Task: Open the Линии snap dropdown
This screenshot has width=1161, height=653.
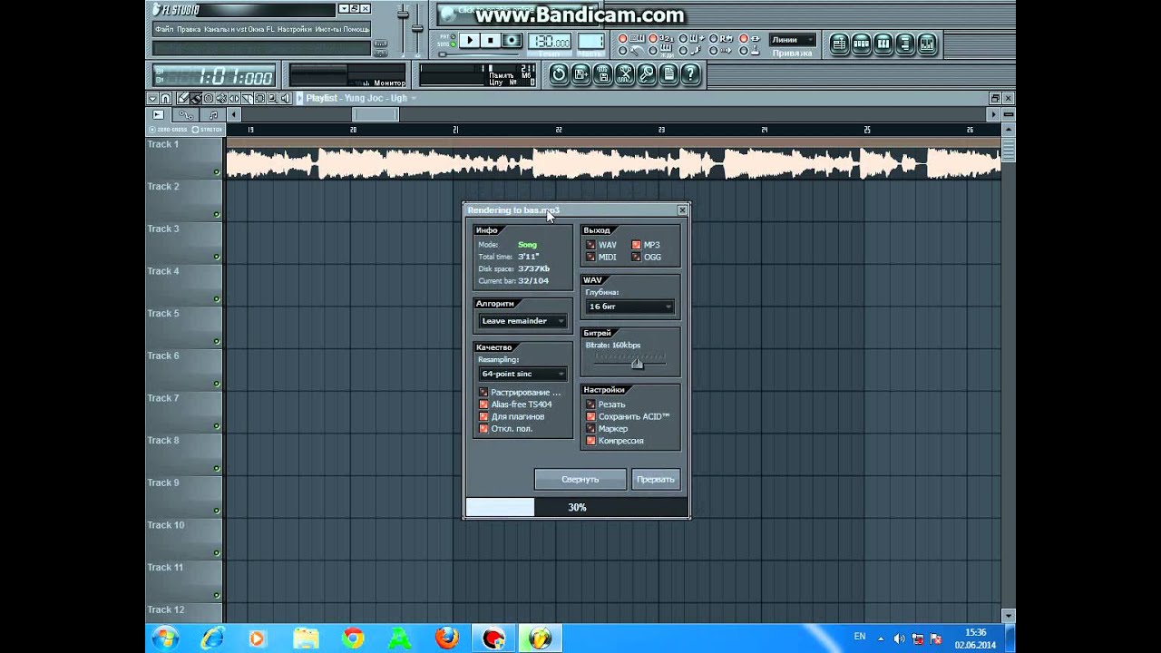Action: click(x=792, y=40)
